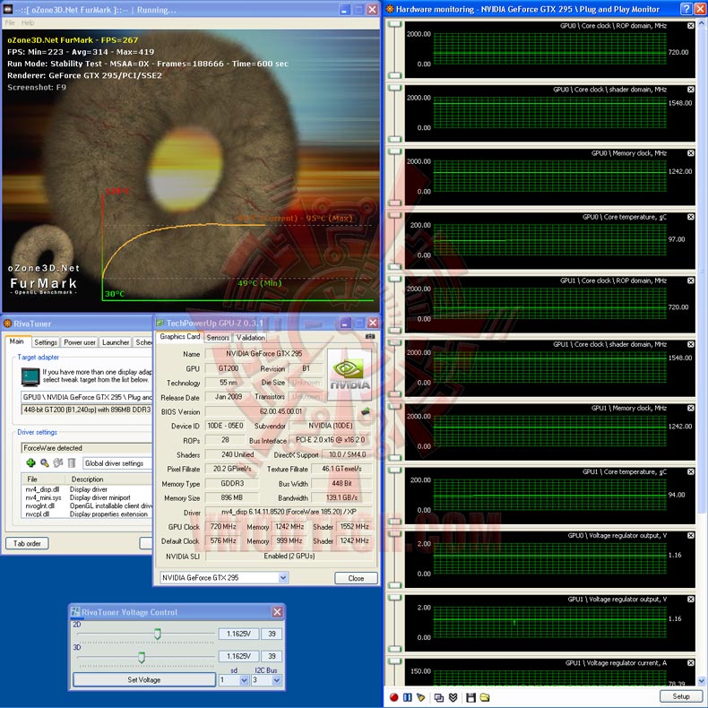Close the GPU1 Voltage regulator current graph
708x708 pixels.
coord(690,662)
